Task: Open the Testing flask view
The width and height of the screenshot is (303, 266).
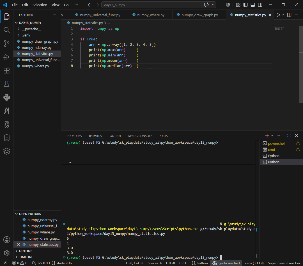Action: click(6, 84)
